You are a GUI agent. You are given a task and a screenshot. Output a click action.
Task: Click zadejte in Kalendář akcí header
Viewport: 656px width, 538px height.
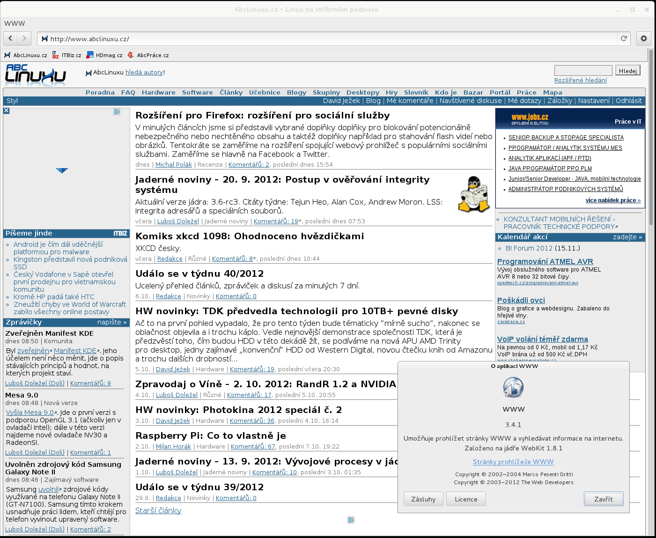click(627, 237)
